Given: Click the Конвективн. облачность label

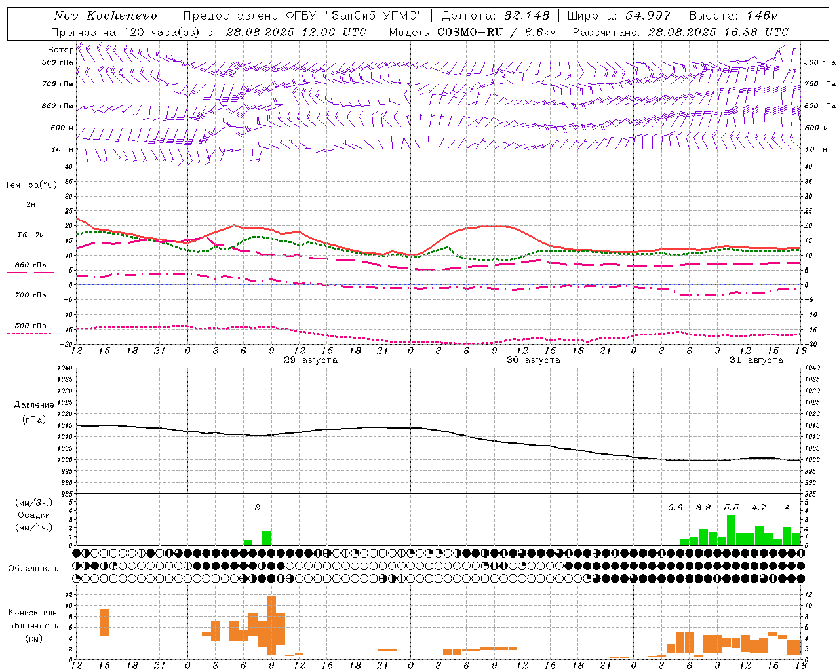Looking at the screenshot, I should [x=33, y=619].
